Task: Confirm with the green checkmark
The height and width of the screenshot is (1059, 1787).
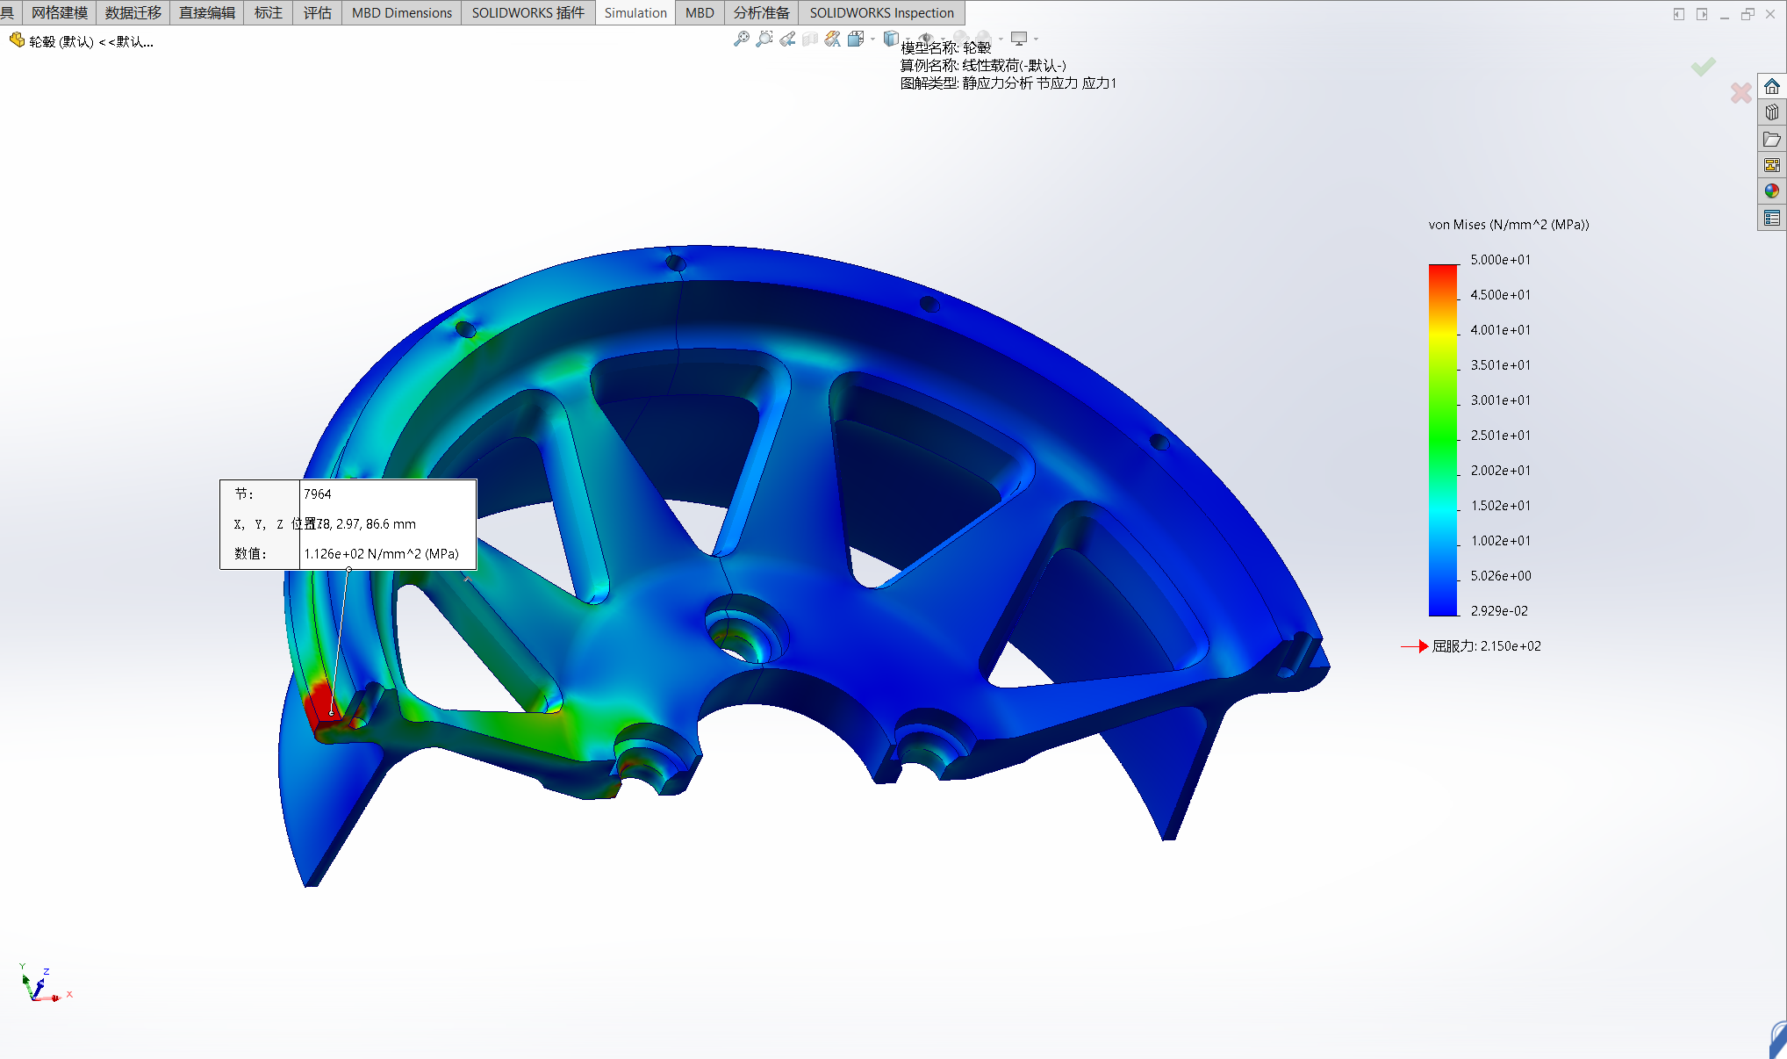Action: coord(1704,67)
